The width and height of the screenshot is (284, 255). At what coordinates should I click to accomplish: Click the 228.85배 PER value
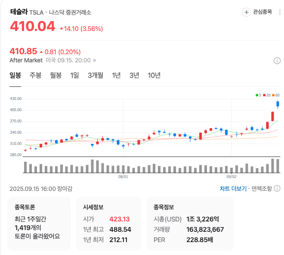200,240
